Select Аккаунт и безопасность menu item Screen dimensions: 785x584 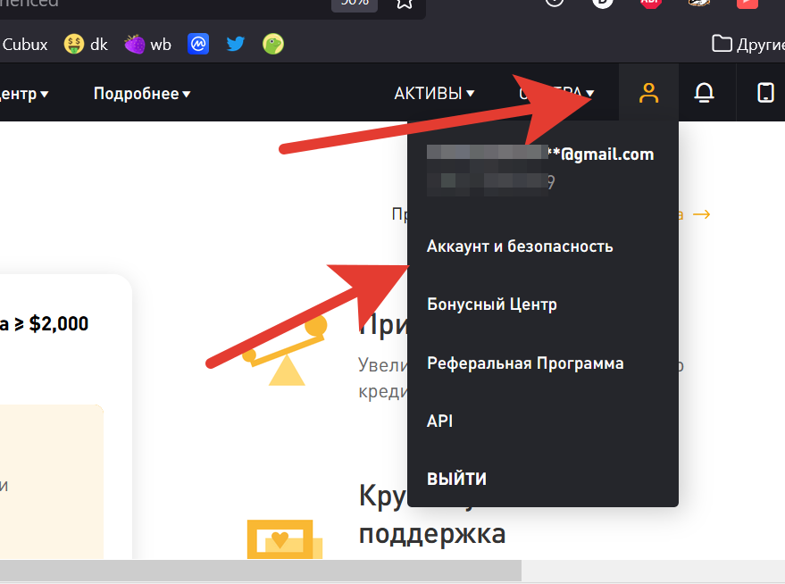click(x=520, y=246)
